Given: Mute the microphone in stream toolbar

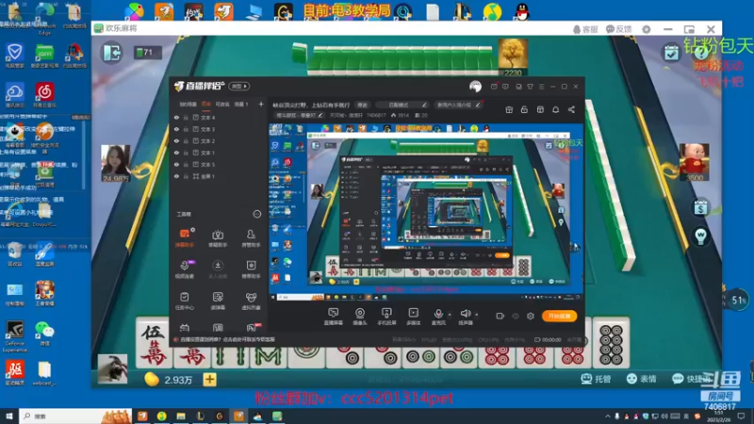Looking at the screenshot, I should 438,317.
